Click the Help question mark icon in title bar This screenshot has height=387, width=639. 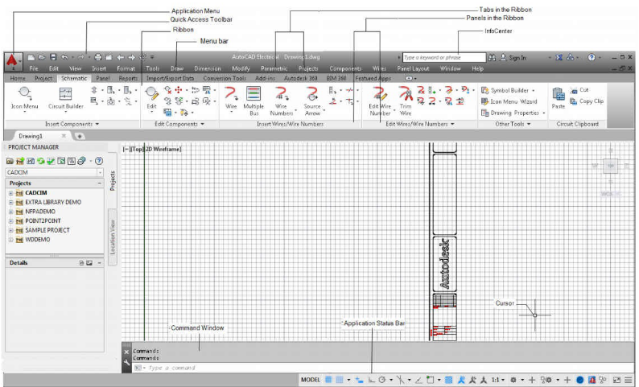592,57
